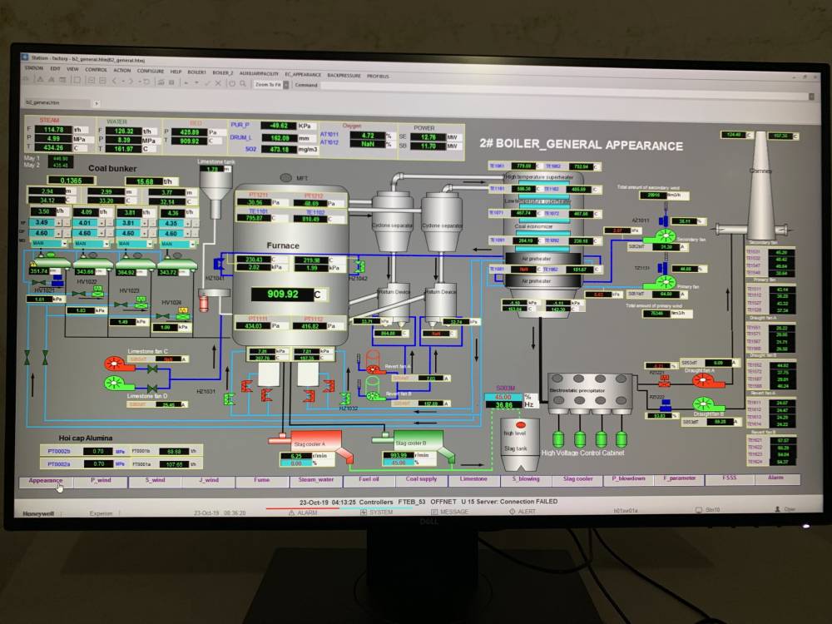This screenshot has height=624, width=832.
Task: Click the green Limestone fan D icon
Action: pyautogui.click(x=114, y=383)
